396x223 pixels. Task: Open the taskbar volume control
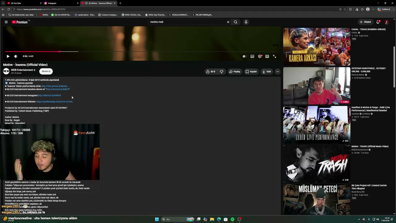tap(377, 219)
